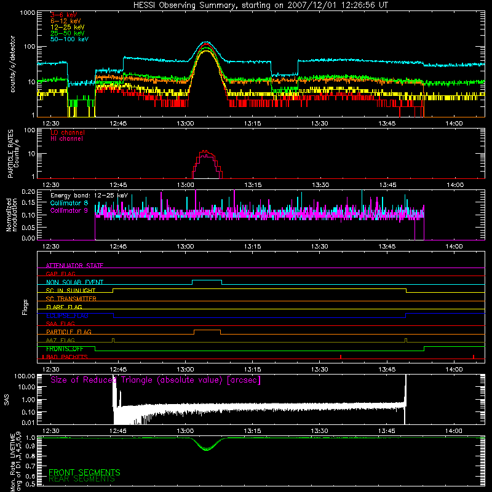This screenshot has width=492, height=492.
Task: Click the PARTICLE RATES axis label
Action: pos(13,154)
